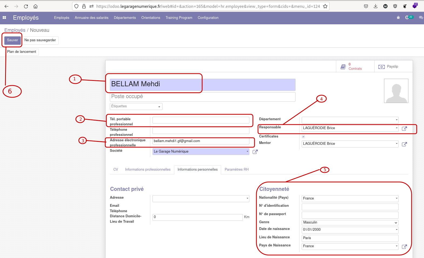This screenshot has height=258, width=424.
Task: Expand the Département dropdown
Action: [350, 120]
